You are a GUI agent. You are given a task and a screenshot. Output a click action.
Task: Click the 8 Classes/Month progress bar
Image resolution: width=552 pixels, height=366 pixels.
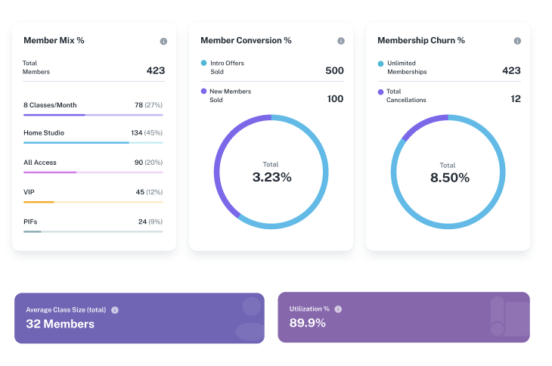pos(93,115)
